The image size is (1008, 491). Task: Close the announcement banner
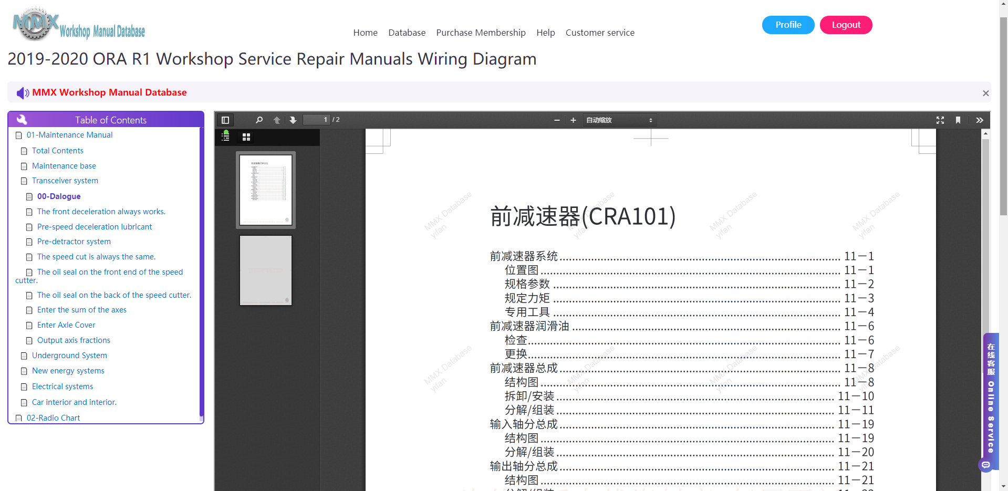point(985,93)
